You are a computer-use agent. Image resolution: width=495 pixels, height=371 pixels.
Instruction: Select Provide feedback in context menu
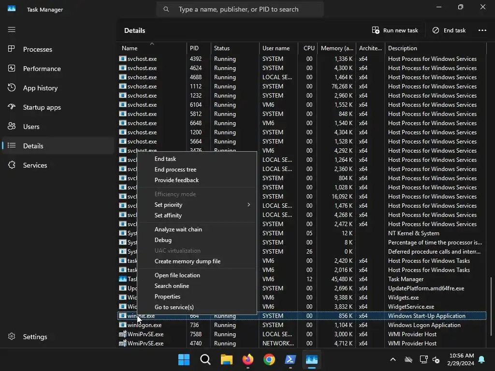pyautogui.click(x=197, y=180)
